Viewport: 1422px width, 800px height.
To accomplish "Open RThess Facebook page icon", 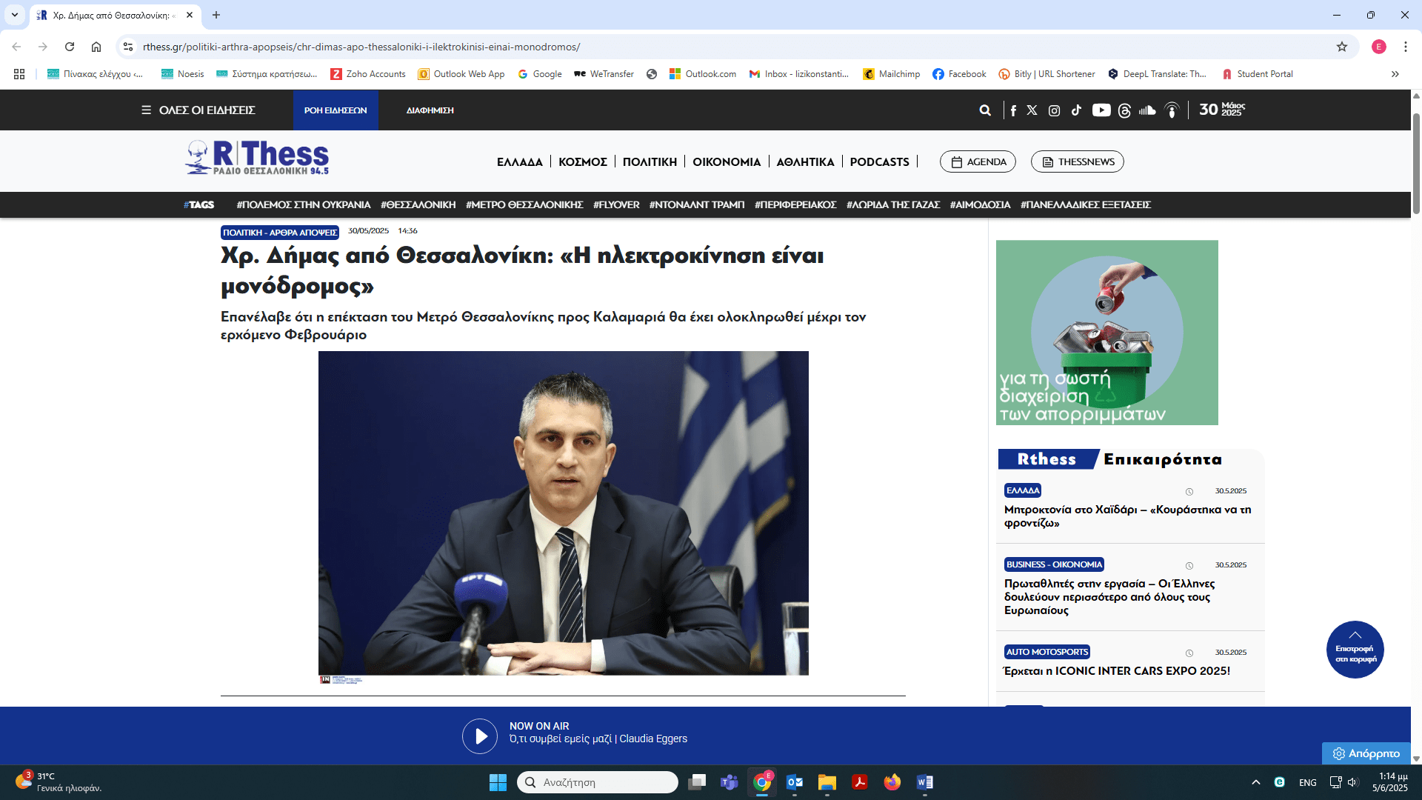I will (1013, 110).
